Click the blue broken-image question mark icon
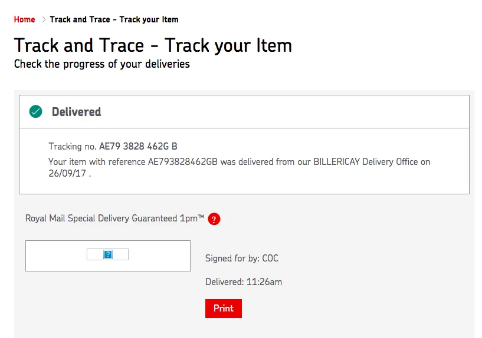Viewport: 482px width, 338px height. (x=107, y=254)
